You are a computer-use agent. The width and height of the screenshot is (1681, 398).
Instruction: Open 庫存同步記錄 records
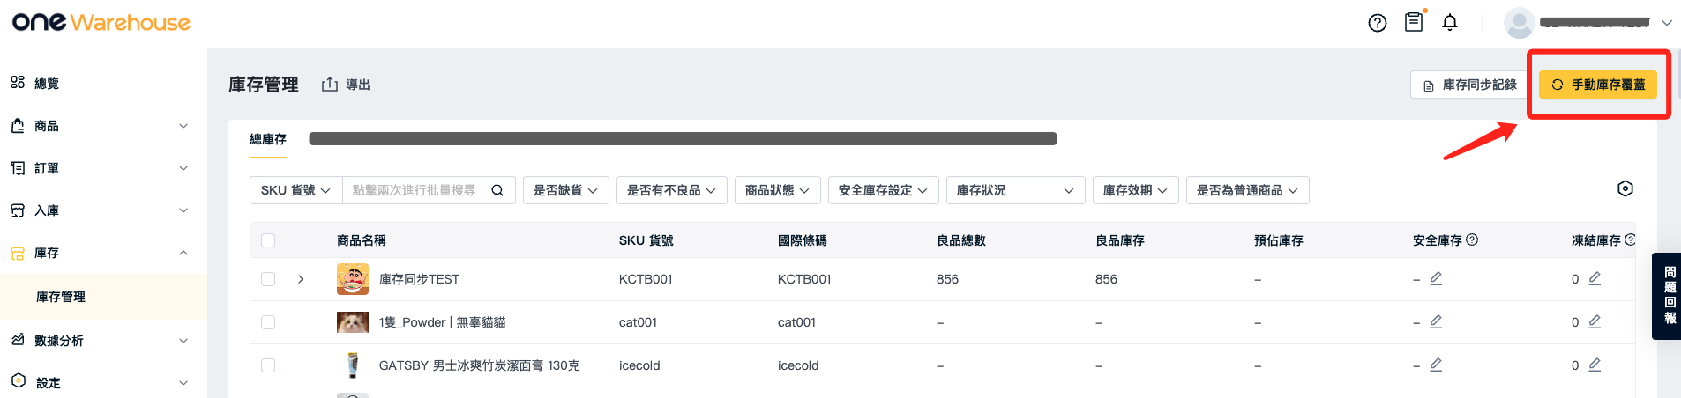pos(1469,85)
